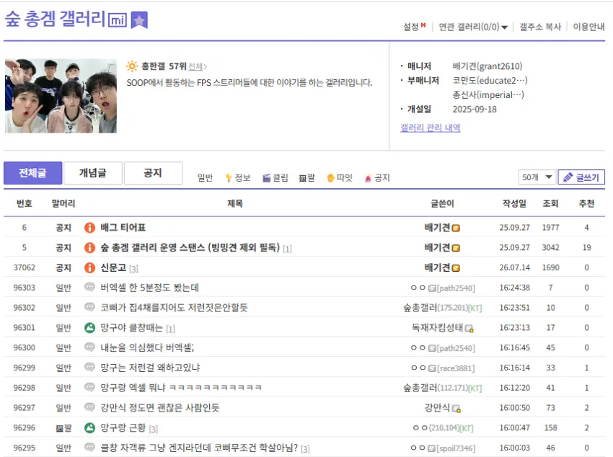Click the user icon next to [path2540] on post 96303
The image size is (613, 457).
[x=432, y=288]
